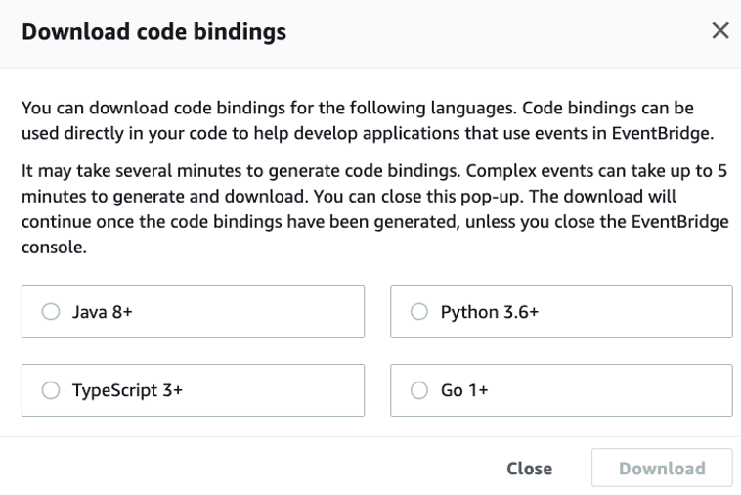Image resolution: width=741 pixels, height=495 pixels.
Task: Select the Java 8+ radio button
Action: pyautogui.click(x=51, y=311)
